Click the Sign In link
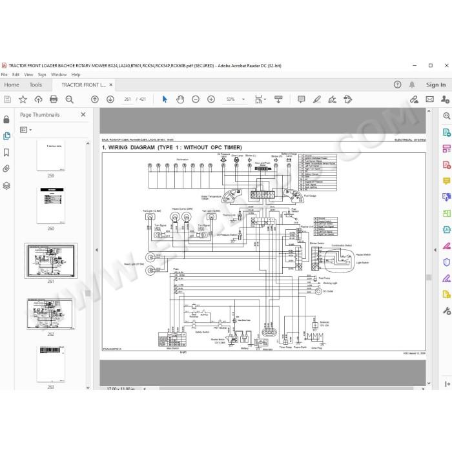 click(x=436, y=85)
